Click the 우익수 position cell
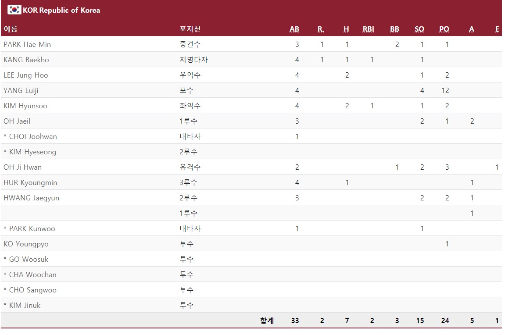 click(x=190, y=75)
